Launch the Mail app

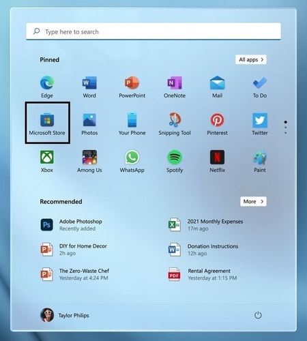coord(217,87)
